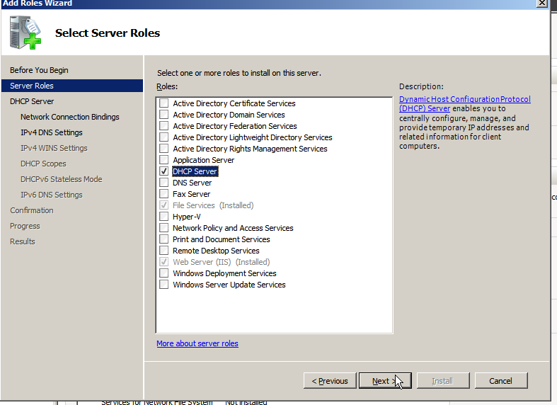The image size is (557, 405).
Task: Select the Confirmation step
Action: click(32, 210)
